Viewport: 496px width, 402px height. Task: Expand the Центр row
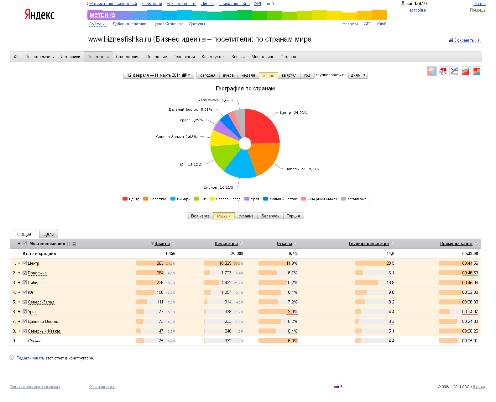pyautogui.click(x=19, y=263)
